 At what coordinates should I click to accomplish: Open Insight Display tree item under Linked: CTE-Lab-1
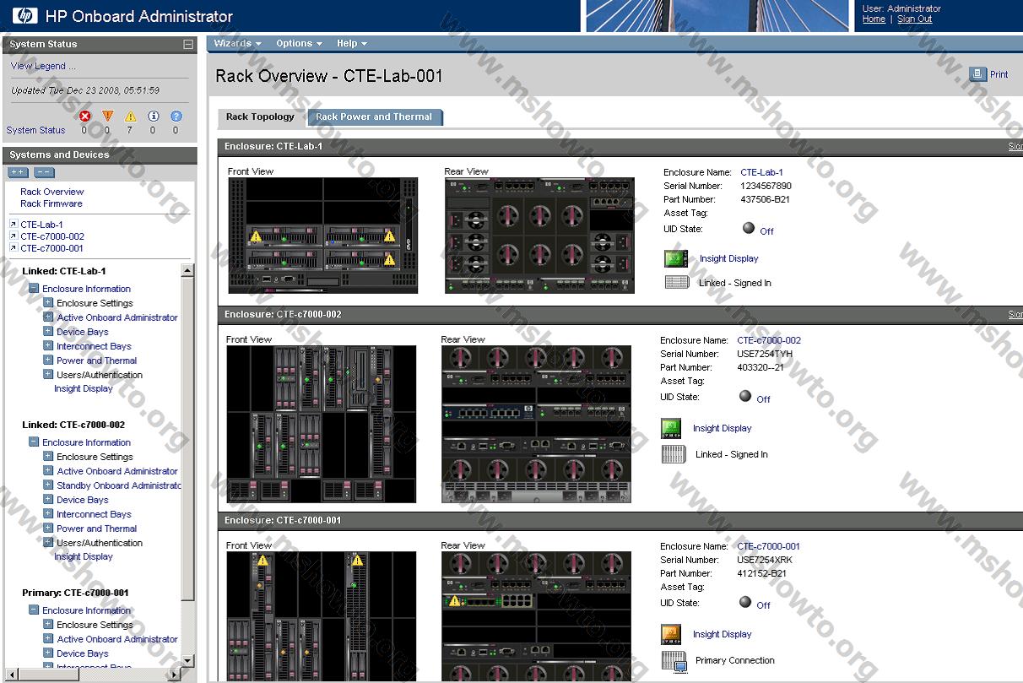point(84,388)
